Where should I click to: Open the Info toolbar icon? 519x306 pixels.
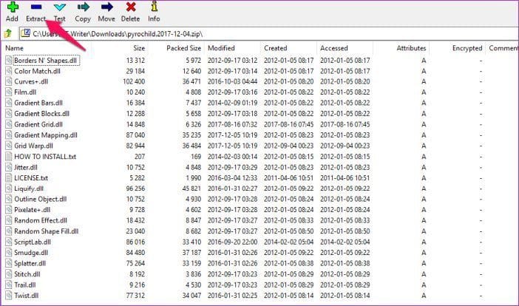(155, 7)
